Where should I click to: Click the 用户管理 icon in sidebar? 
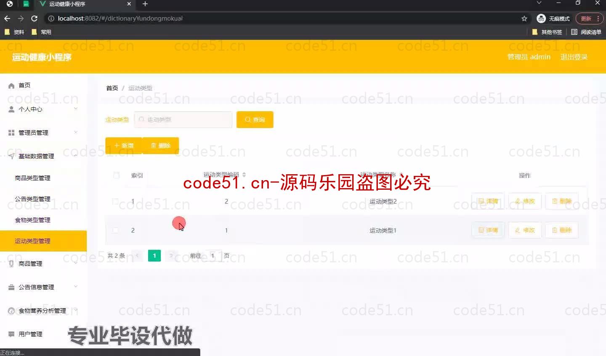[11, 334]
